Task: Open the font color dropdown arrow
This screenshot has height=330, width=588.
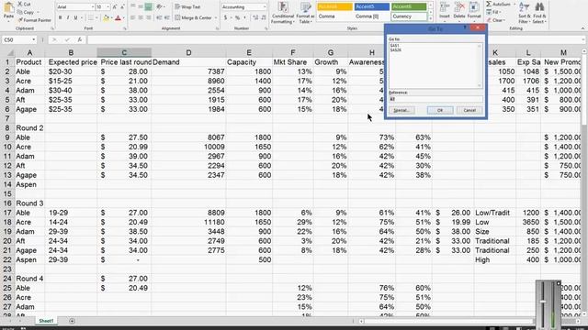Action: coord(124,17)
